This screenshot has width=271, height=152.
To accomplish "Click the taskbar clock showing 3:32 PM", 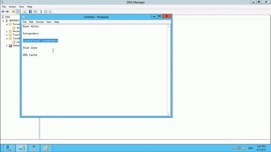I will 261,148.
